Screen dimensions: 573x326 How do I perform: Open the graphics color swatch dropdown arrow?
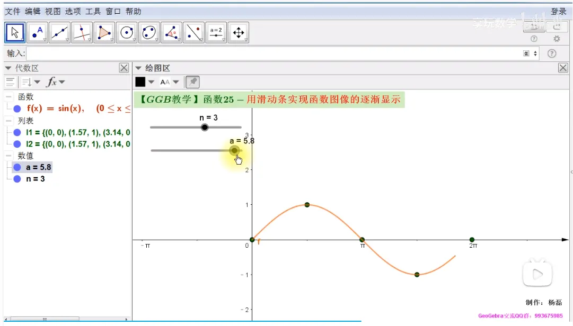click(151, 82)
